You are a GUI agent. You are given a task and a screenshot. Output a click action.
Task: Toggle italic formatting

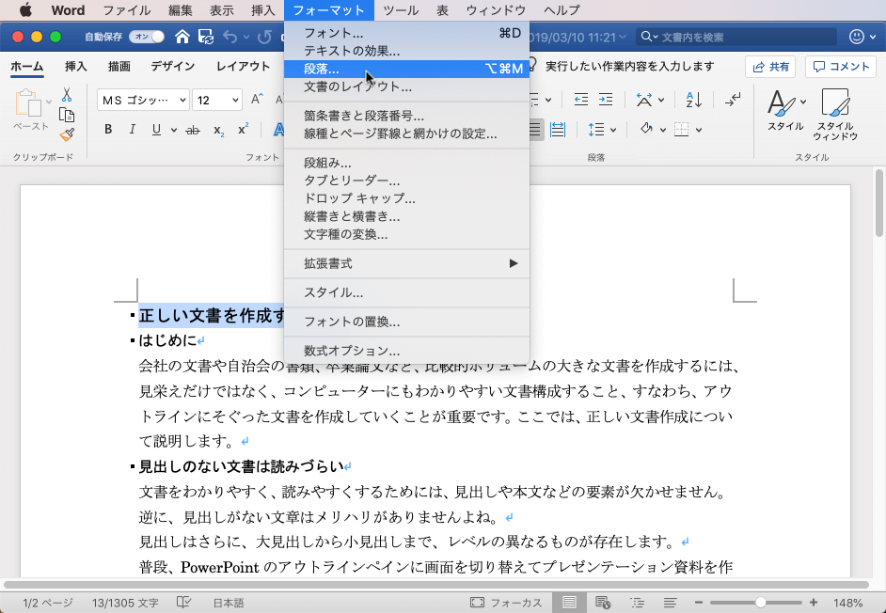pos(132,130)
